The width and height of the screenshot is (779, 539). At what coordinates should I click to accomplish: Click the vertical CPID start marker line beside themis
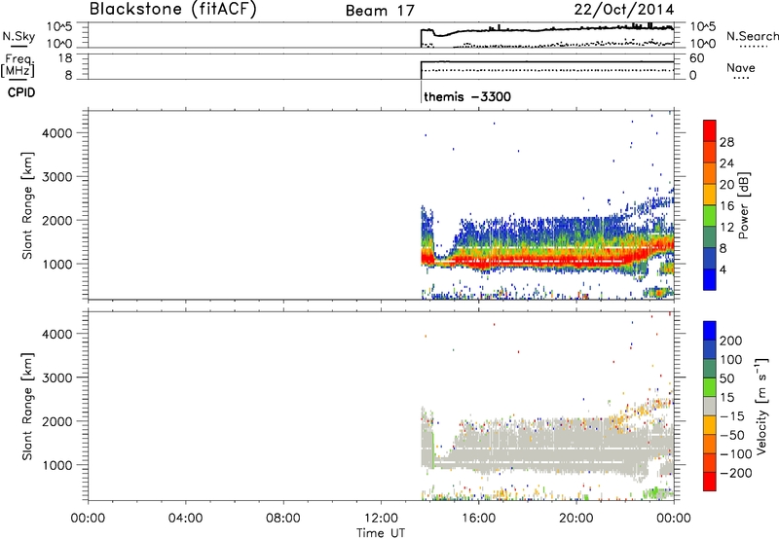[x=421, y=91]
